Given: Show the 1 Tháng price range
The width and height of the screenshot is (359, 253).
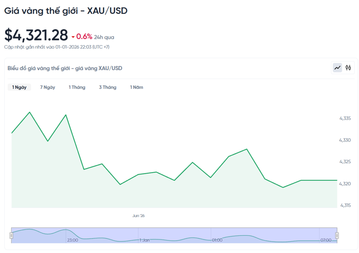Looking at the screenshot, I should tap(77, 87).
